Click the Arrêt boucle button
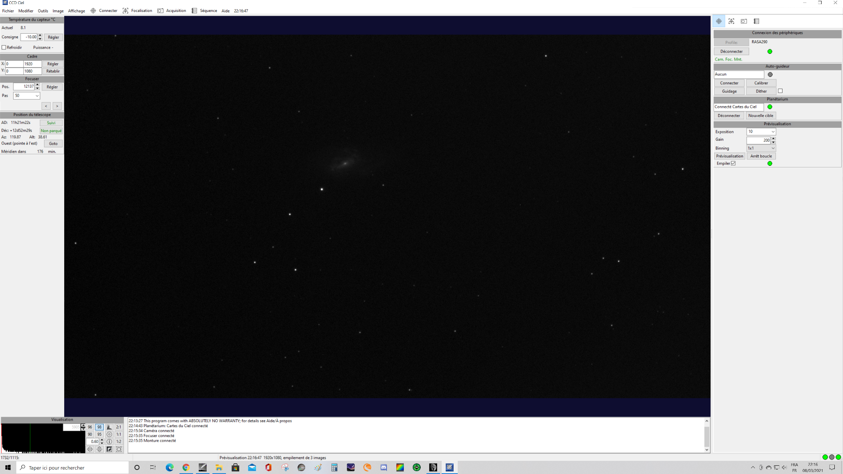Viewport: 843px width, 474px height. 761,156
